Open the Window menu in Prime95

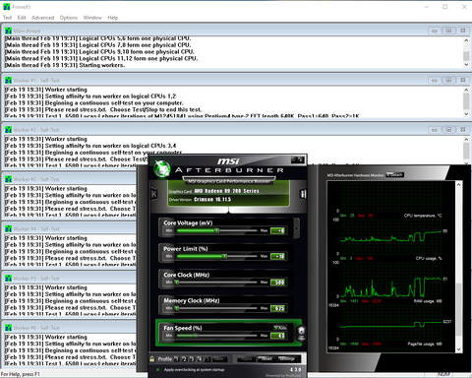[x=92, y=18]
